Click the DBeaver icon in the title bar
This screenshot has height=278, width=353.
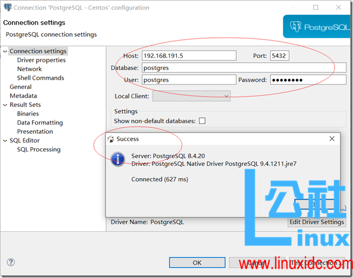point(6,8)
